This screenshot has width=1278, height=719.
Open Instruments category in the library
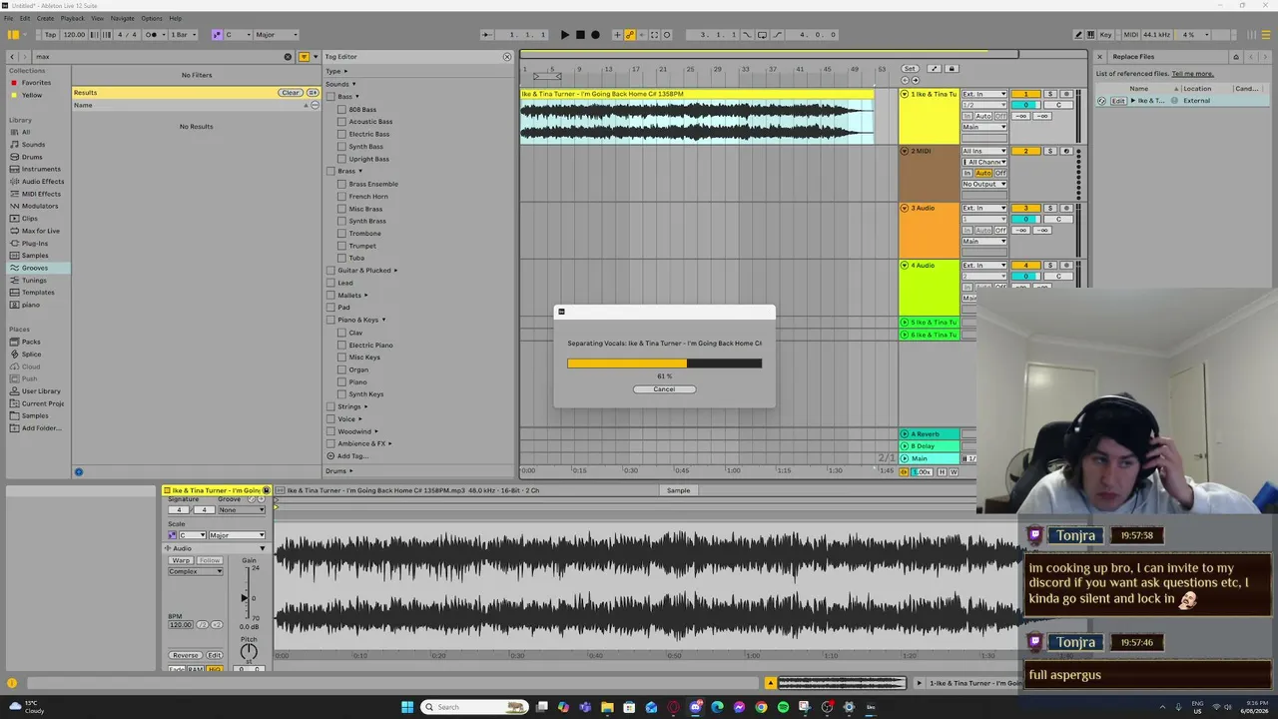coord(41,169)
